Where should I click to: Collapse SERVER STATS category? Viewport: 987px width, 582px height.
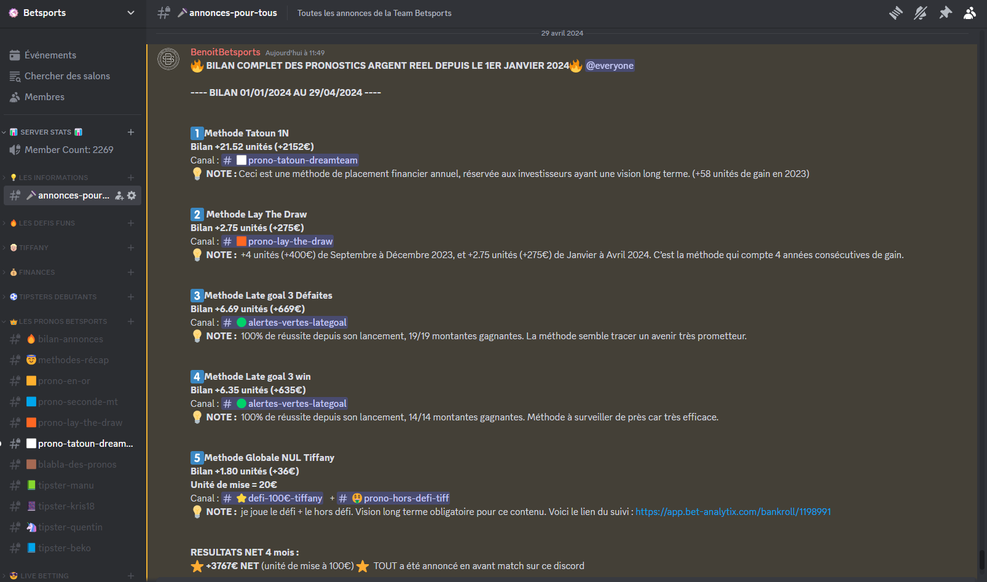pyautogui.click(x=46, y=132)
